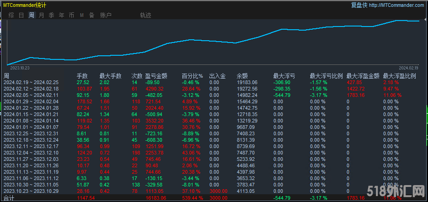Click the 余额 column header
Viewport: 428px width, 202px height.
[242, 76]
